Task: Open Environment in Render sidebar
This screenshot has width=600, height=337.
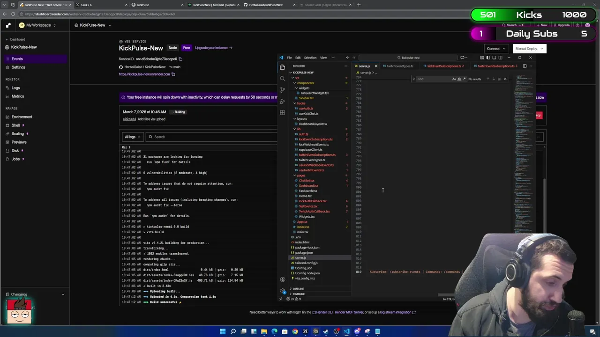Action: click(x=22, y=117)
